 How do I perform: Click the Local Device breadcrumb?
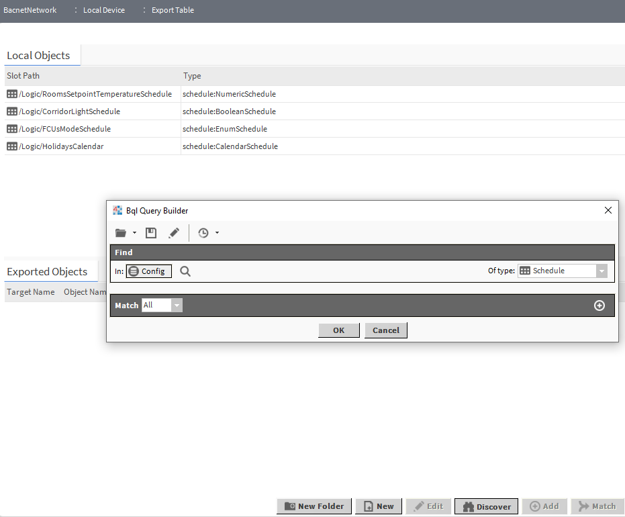point(104,10)
